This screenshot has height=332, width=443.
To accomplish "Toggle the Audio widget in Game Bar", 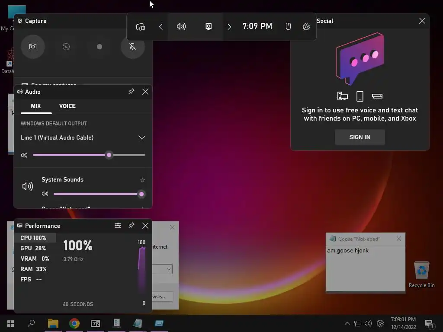I will 181,26.
